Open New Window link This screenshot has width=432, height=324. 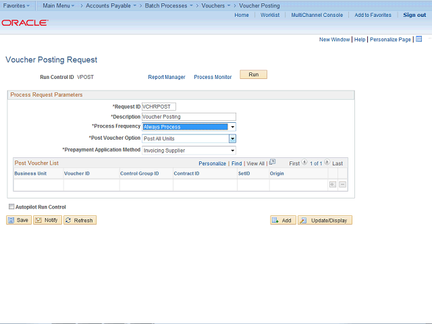point(335,39)
